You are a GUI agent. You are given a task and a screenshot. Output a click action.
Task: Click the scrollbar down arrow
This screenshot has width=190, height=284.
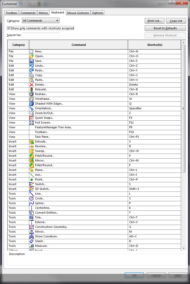coord(184,248)
